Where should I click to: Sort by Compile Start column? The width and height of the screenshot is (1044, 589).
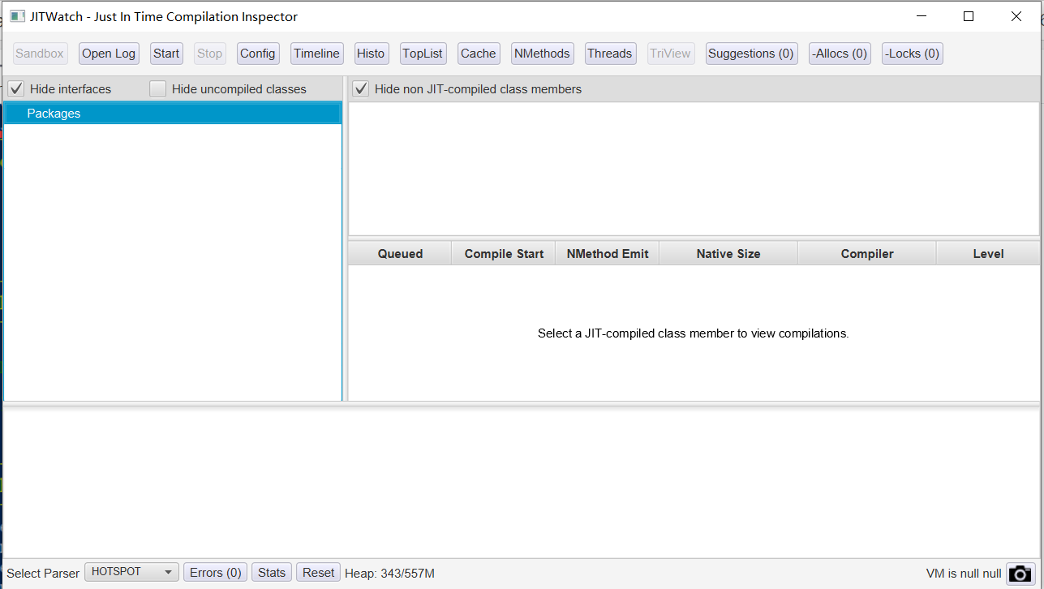(x=504, y=254)
